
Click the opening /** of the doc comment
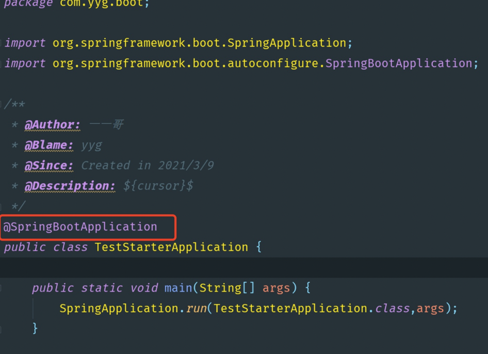[x=14, y=104]
